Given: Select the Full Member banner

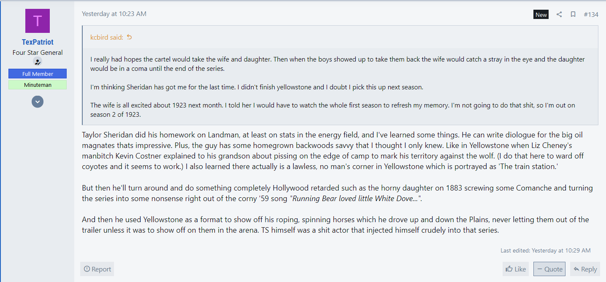Looking at the screenshot, I should pos(38,74).
